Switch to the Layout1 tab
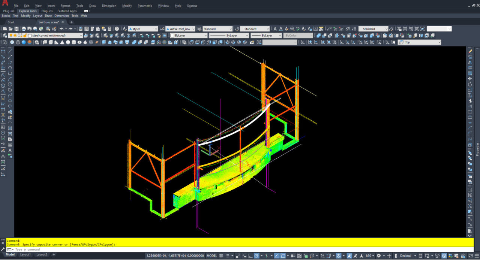480x260 pixels. 25,255
